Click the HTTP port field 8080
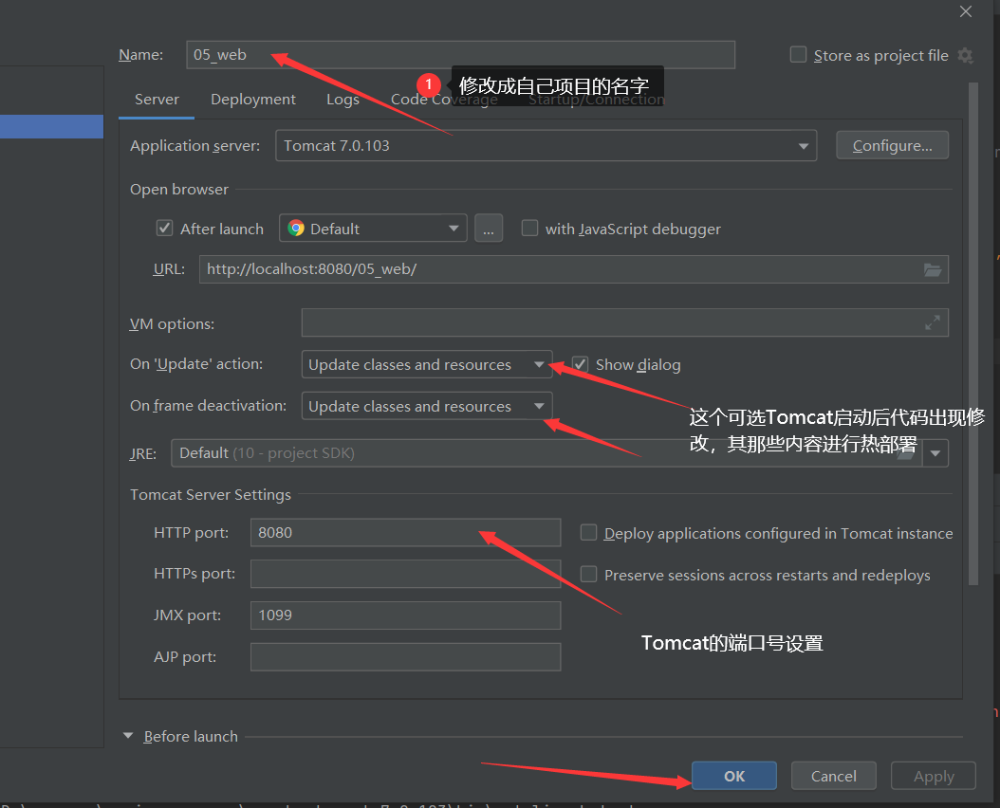This screenshot has height=808, width=1000. [406, 532]
